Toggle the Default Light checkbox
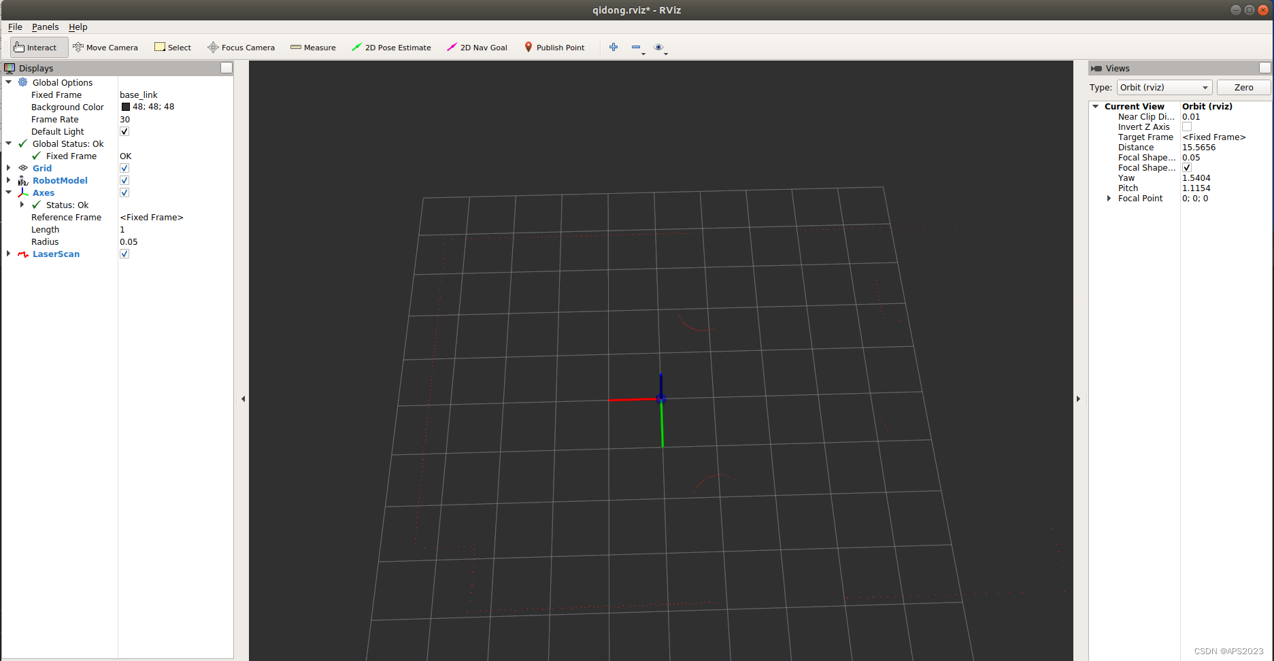 click(x=124, y=131)
